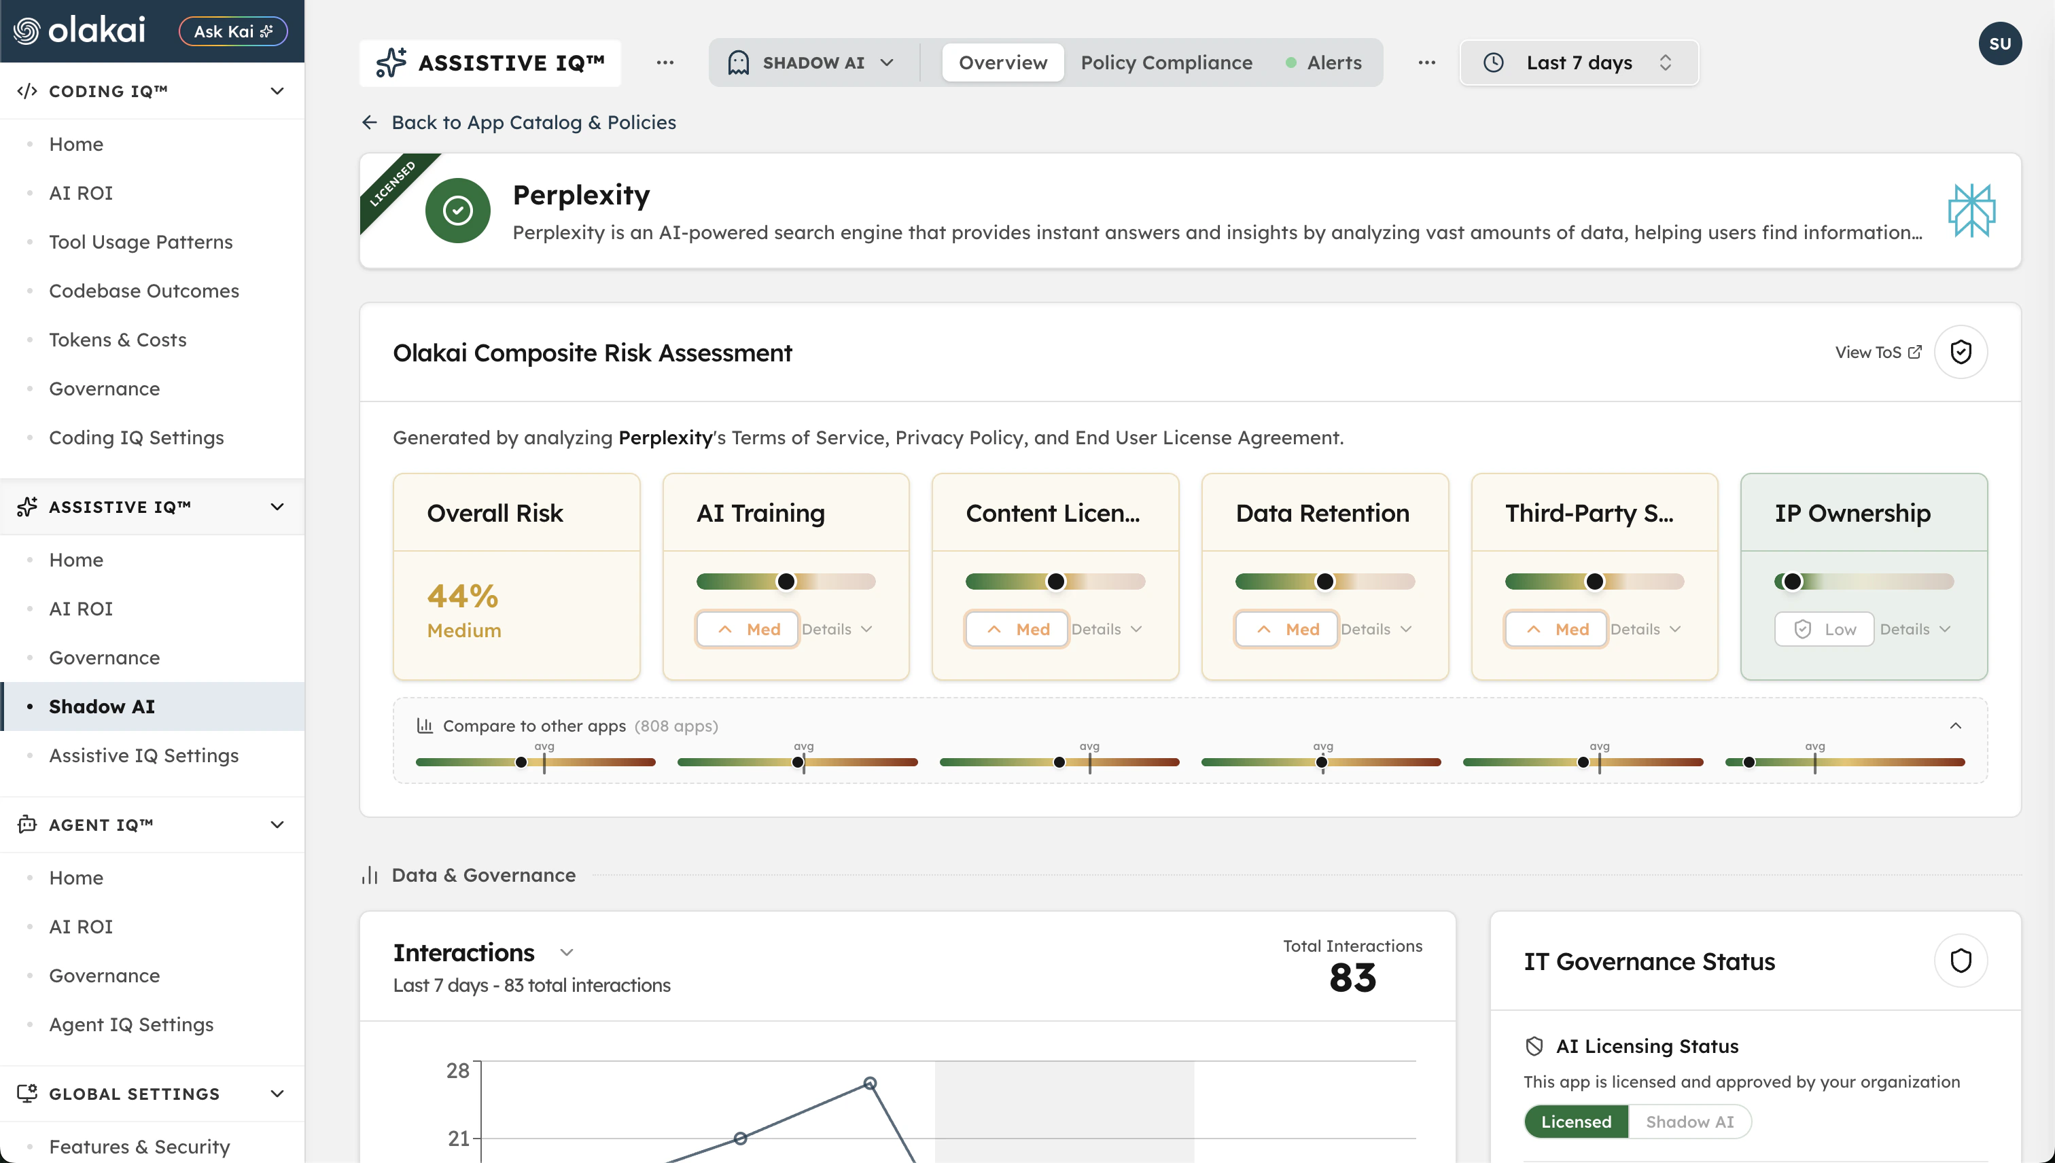Screen dimensions: 2055x1163
Task: Expand Data Retention Details
Action: click(x=1376, y=628)
